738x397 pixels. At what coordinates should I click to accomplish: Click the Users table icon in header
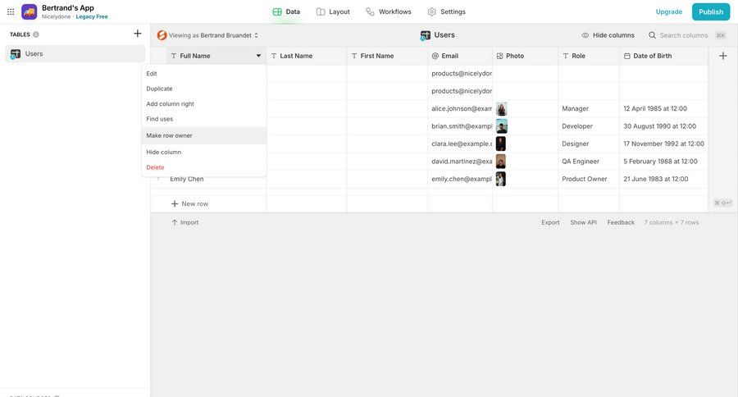425,35
